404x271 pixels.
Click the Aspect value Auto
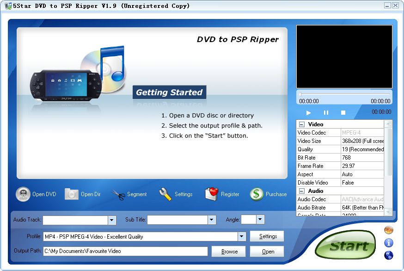(362, 174)
